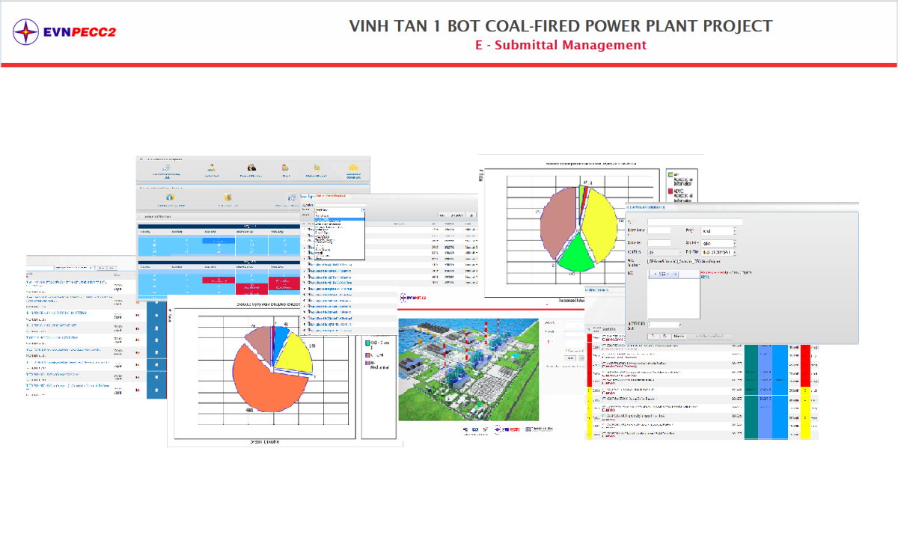Expand the upper-right dropdown in the gray form
Viewport: 898px width, 555px height.
(x=733, y=231)
